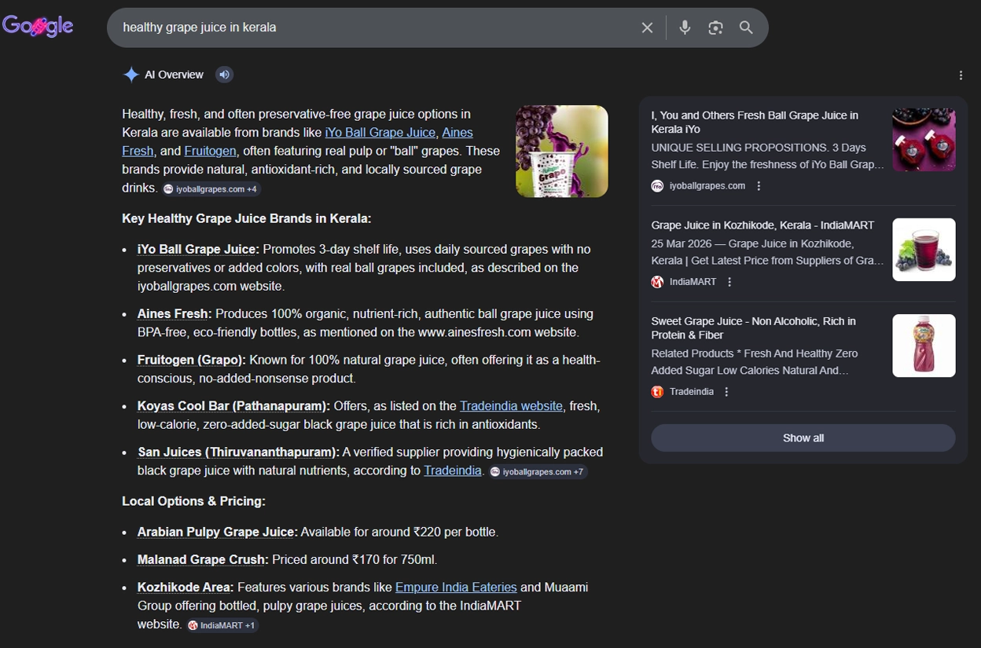Click the magnifying glass search button
This screenshot has width=981, height=648.
[746, 27]
